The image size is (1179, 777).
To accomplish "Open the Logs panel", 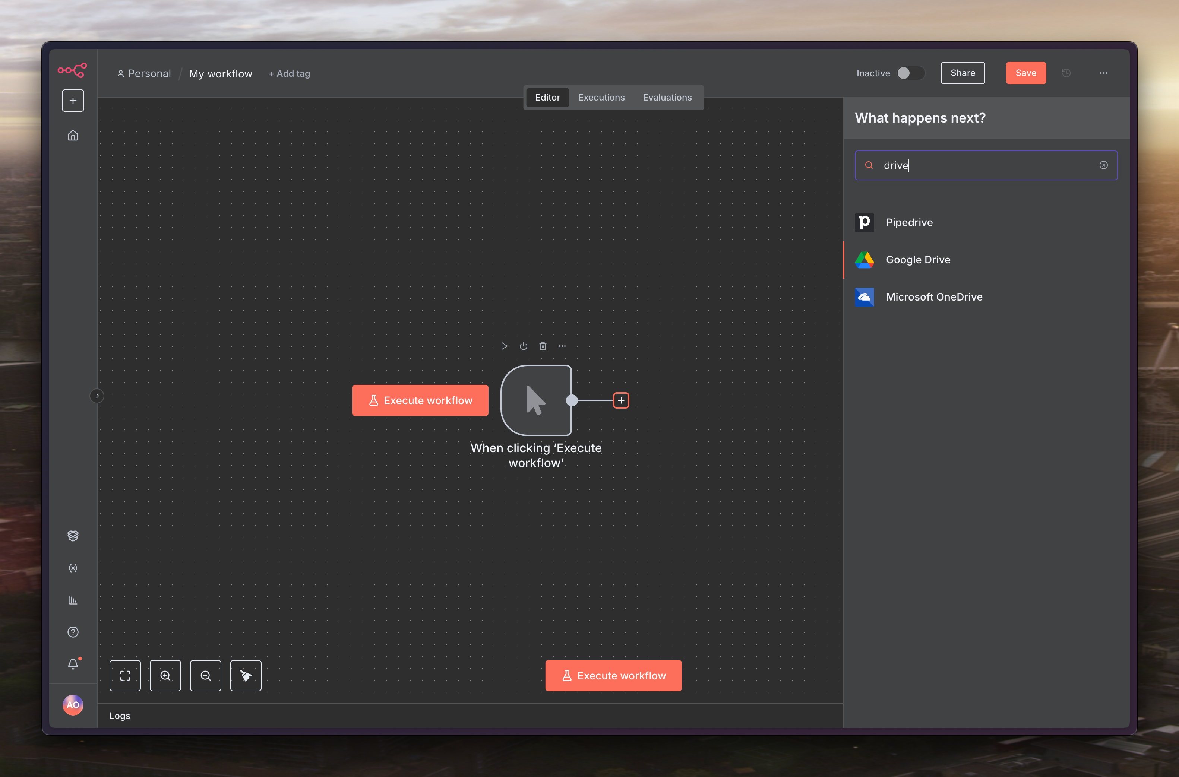I will (x=120, y=716).
